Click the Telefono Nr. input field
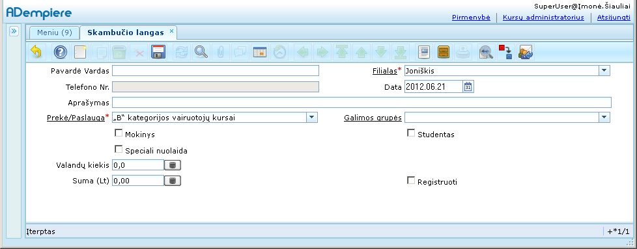Viewport: 637px width, 249px height. [x=216, y=86]
